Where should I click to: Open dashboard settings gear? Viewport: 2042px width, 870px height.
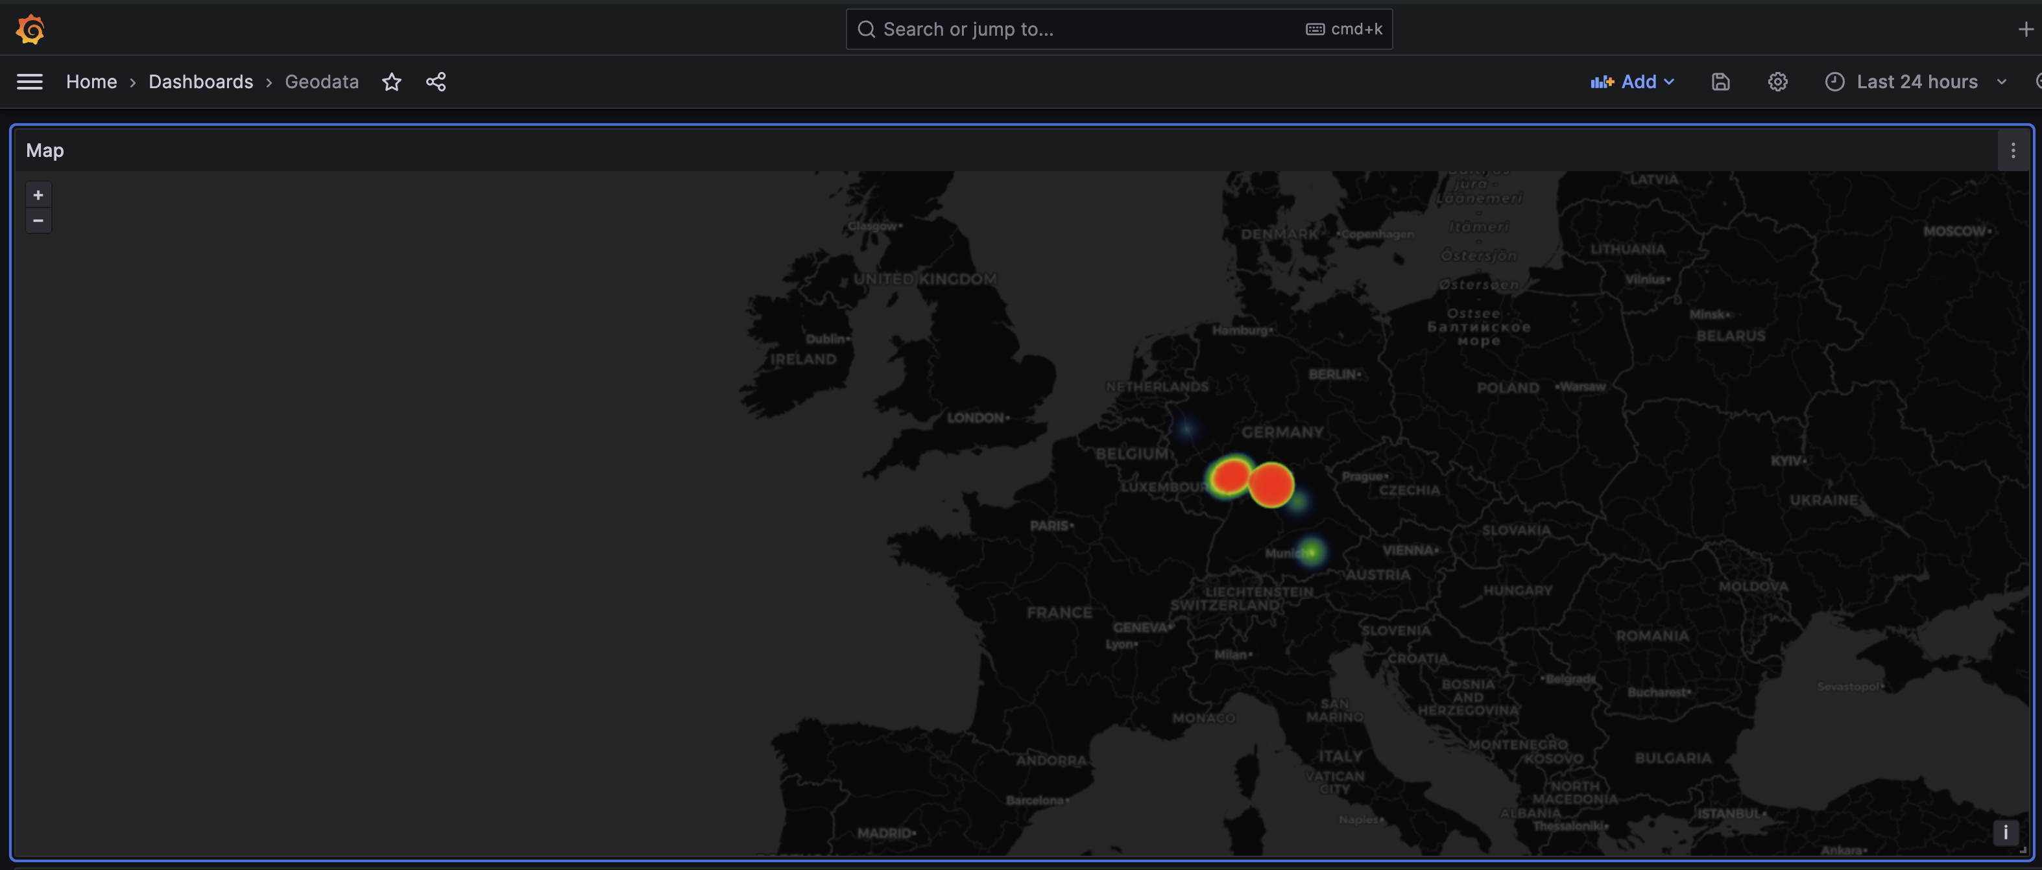(x=1777, y=82)
